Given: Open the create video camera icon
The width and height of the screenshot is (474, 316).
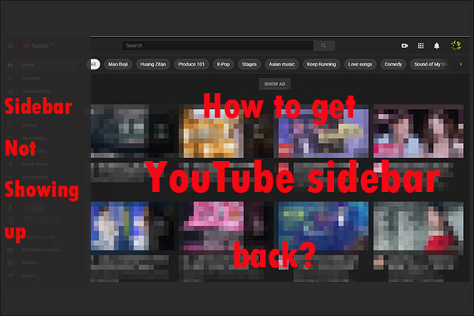Looking at the screenshot, I should (x=404, y=46).
